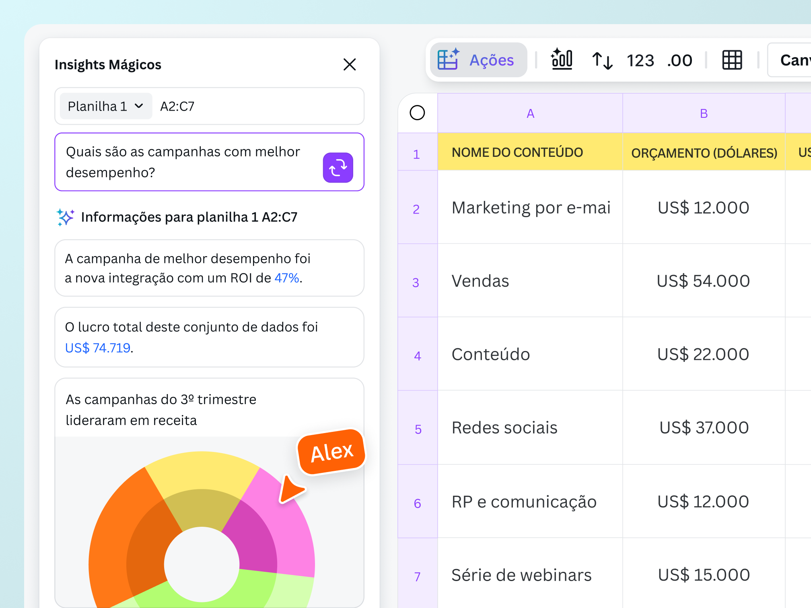Select the Redes sociais cell
Screen dimensions: 811x608
coord(530,427)
